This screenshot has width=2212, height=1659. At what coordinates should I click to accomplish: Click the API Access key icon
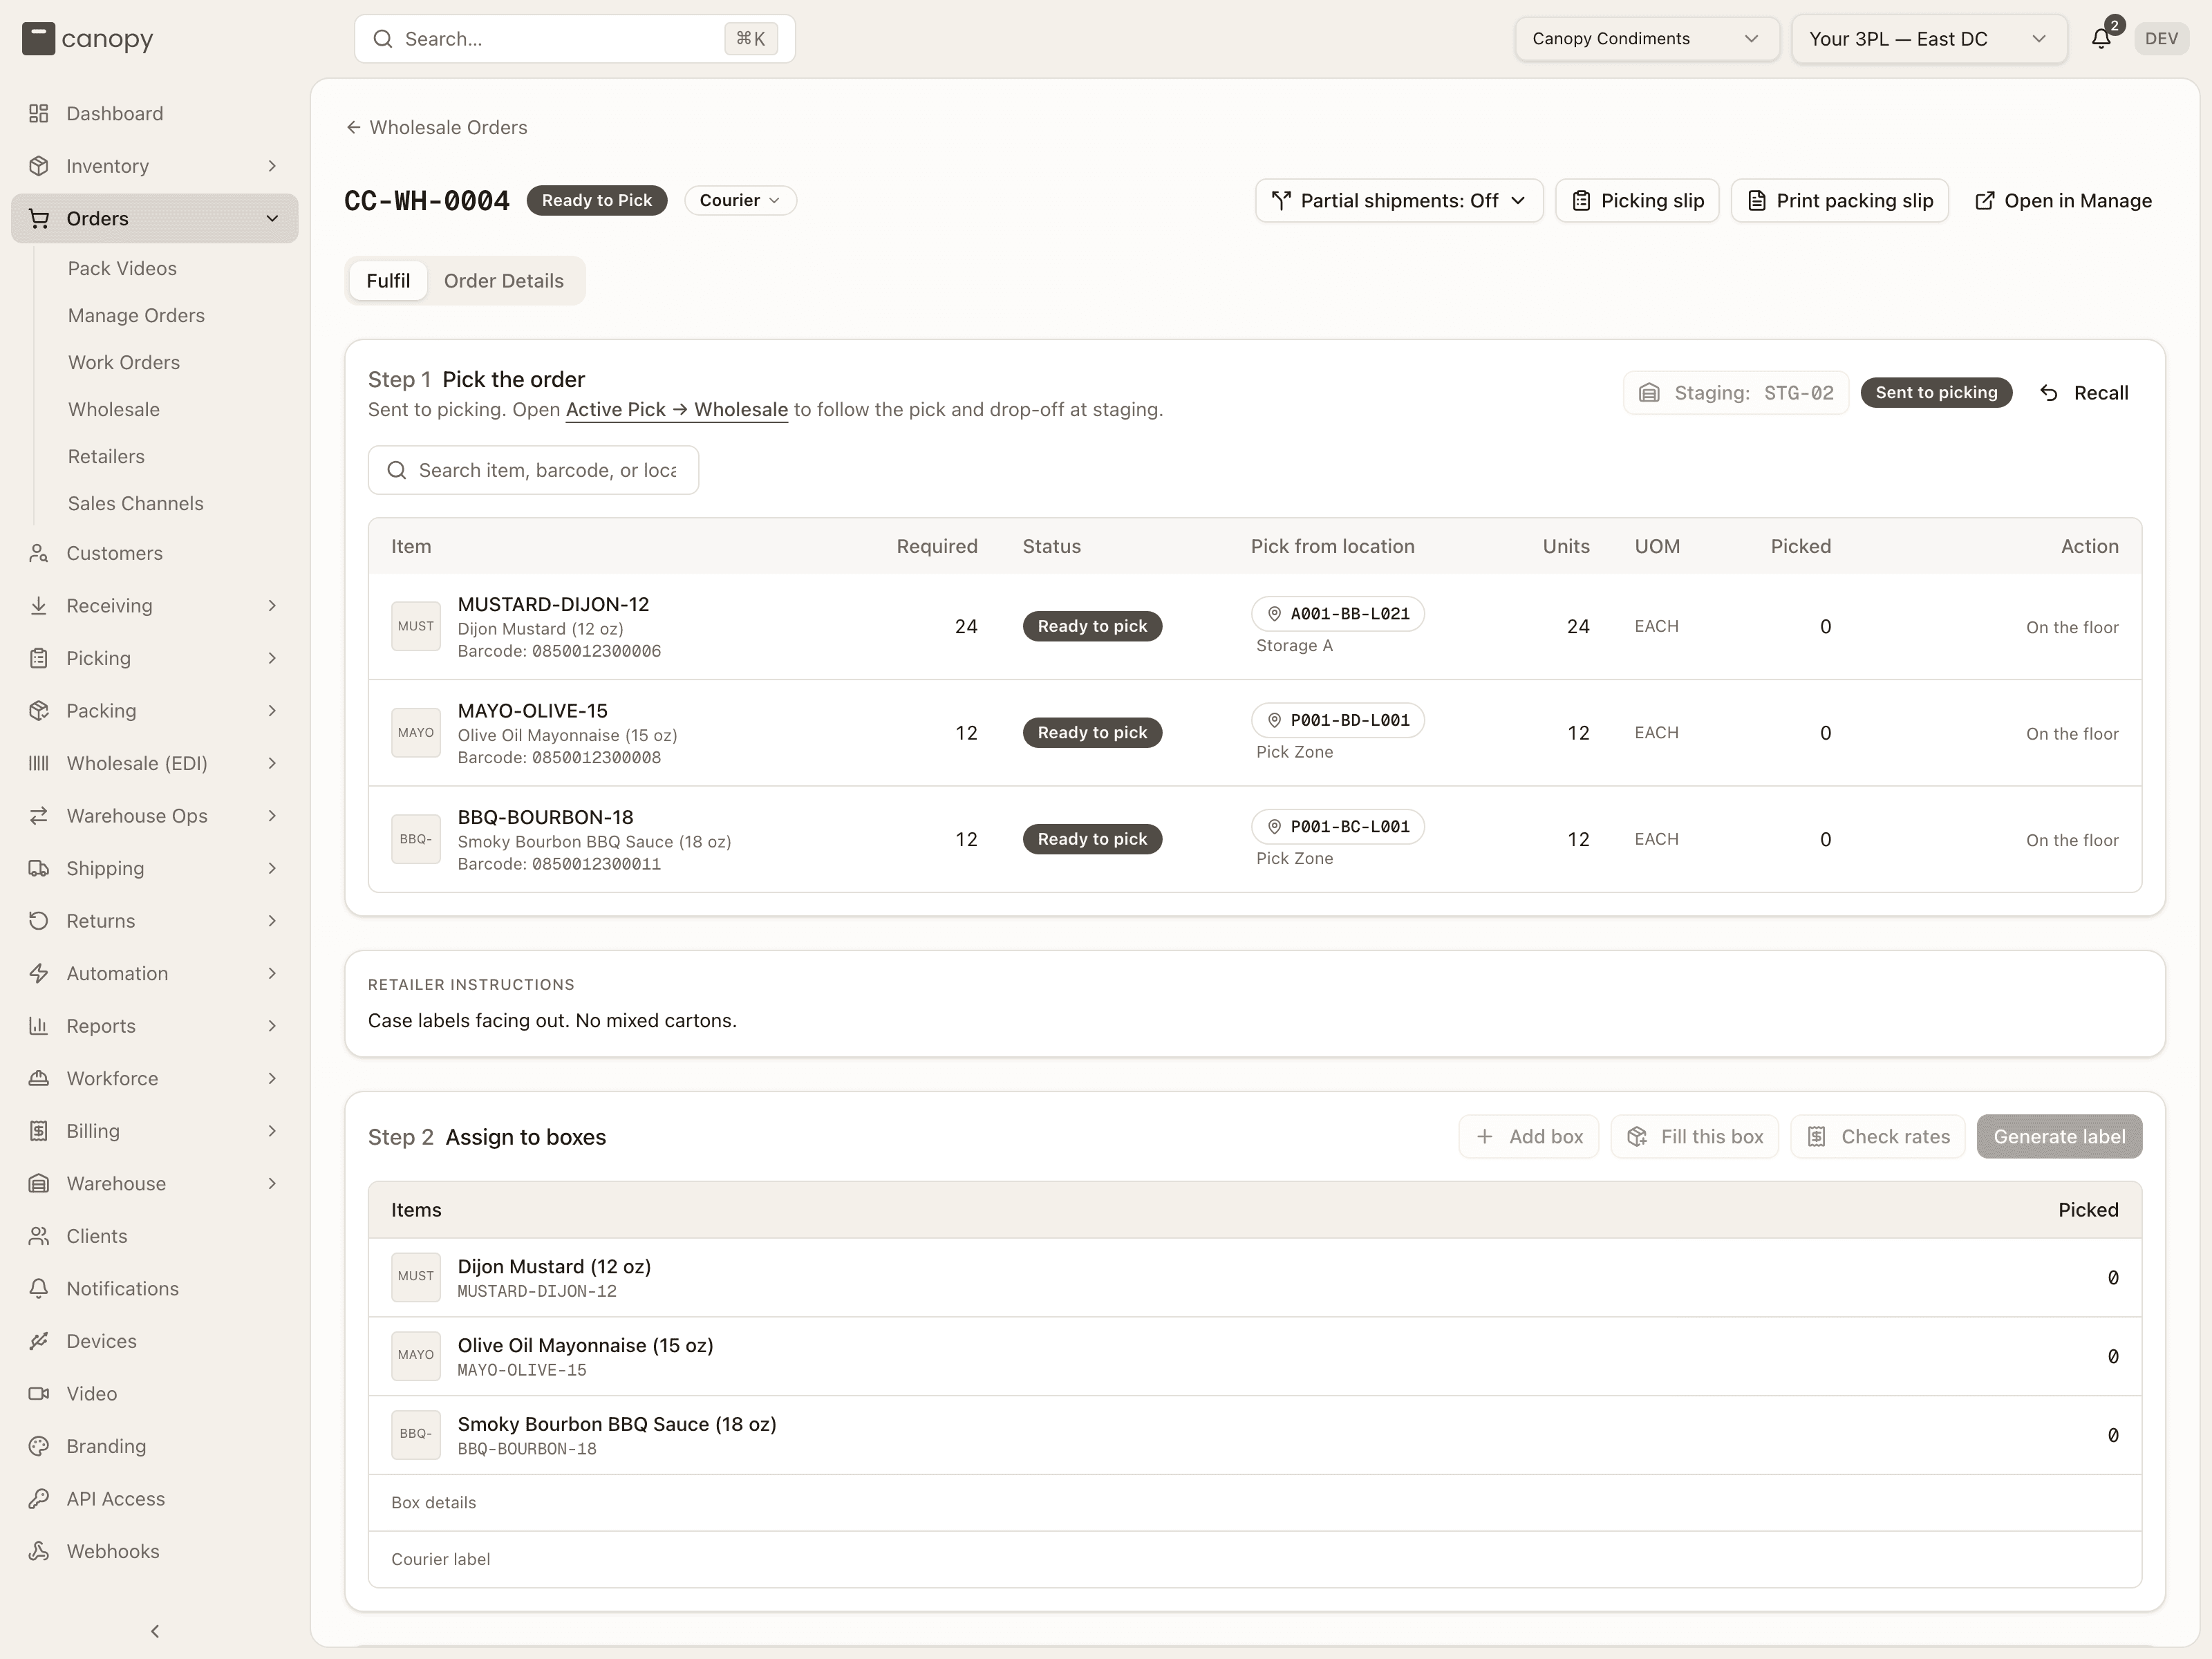click(39, 1498)
